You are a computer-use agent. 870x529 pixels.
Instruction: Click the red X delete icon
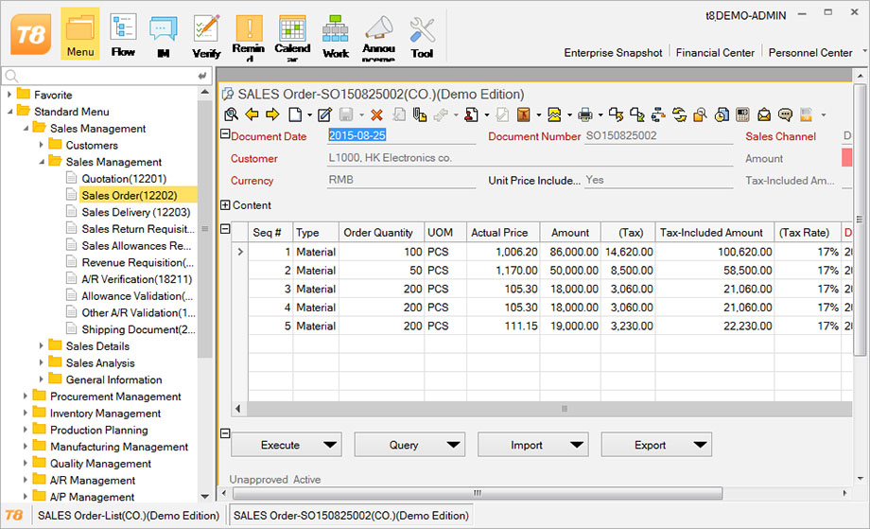pos(376,115)
